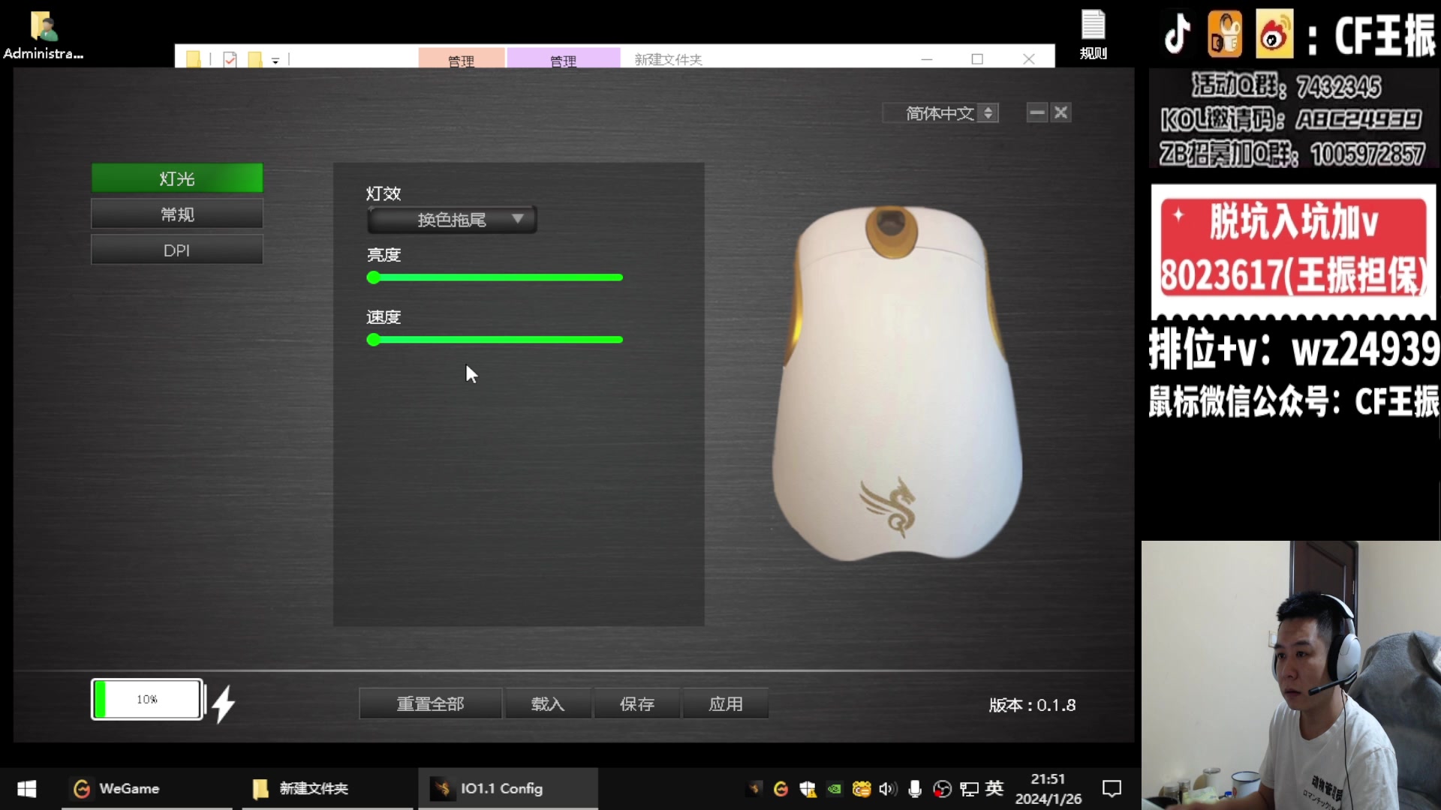Click the 亮度 brightness slider handle
The height and width of the screenshot is (810, 1441).
click(373, 277)
